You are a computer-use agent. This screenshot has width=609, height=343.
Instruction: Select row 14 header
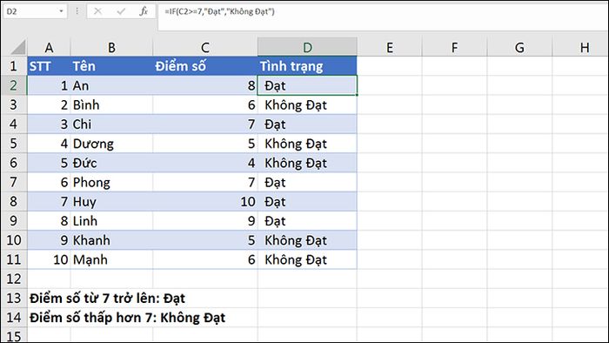coord(14,318)
